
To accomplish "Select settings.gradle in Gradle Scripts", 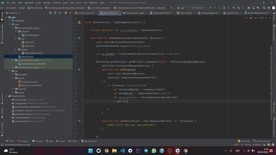I will pos(28,118).
